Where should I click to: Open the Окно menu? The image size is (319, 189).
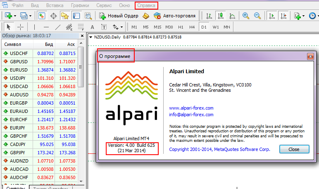124,5
